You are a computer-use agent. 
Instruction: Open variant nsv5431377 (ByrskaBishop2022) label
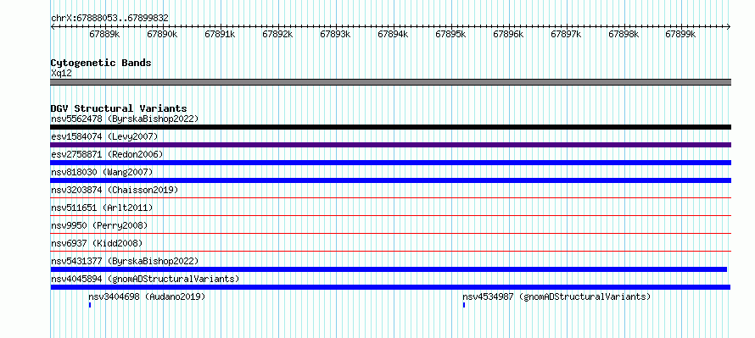point(125,261)
